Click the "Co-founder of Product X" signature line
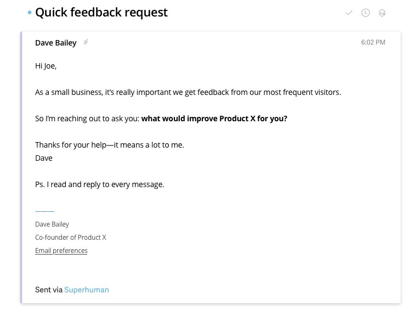 pos(71,238)
